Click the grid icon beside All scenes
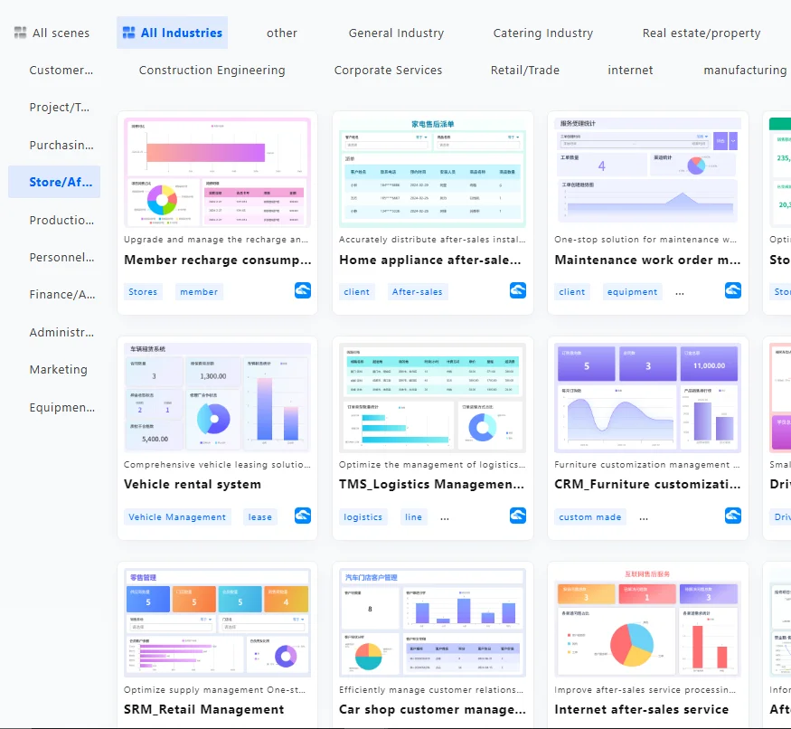The width and height of the screenshot is (791, 729). point(19,33)
